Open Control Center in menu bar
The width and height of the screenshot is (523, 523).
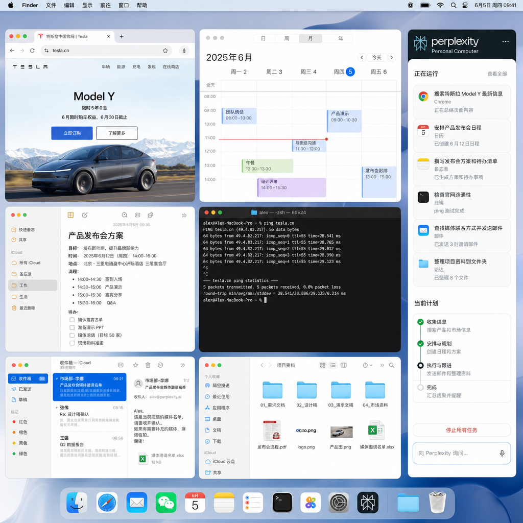click(465, 5)
